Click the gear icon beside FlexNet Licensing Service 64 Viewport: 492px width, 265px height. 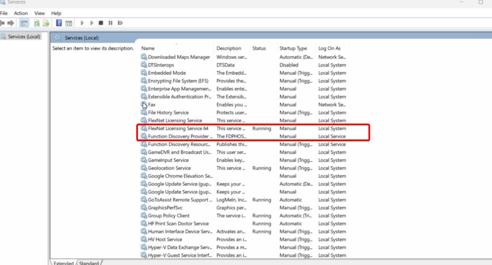click(144, 128)
